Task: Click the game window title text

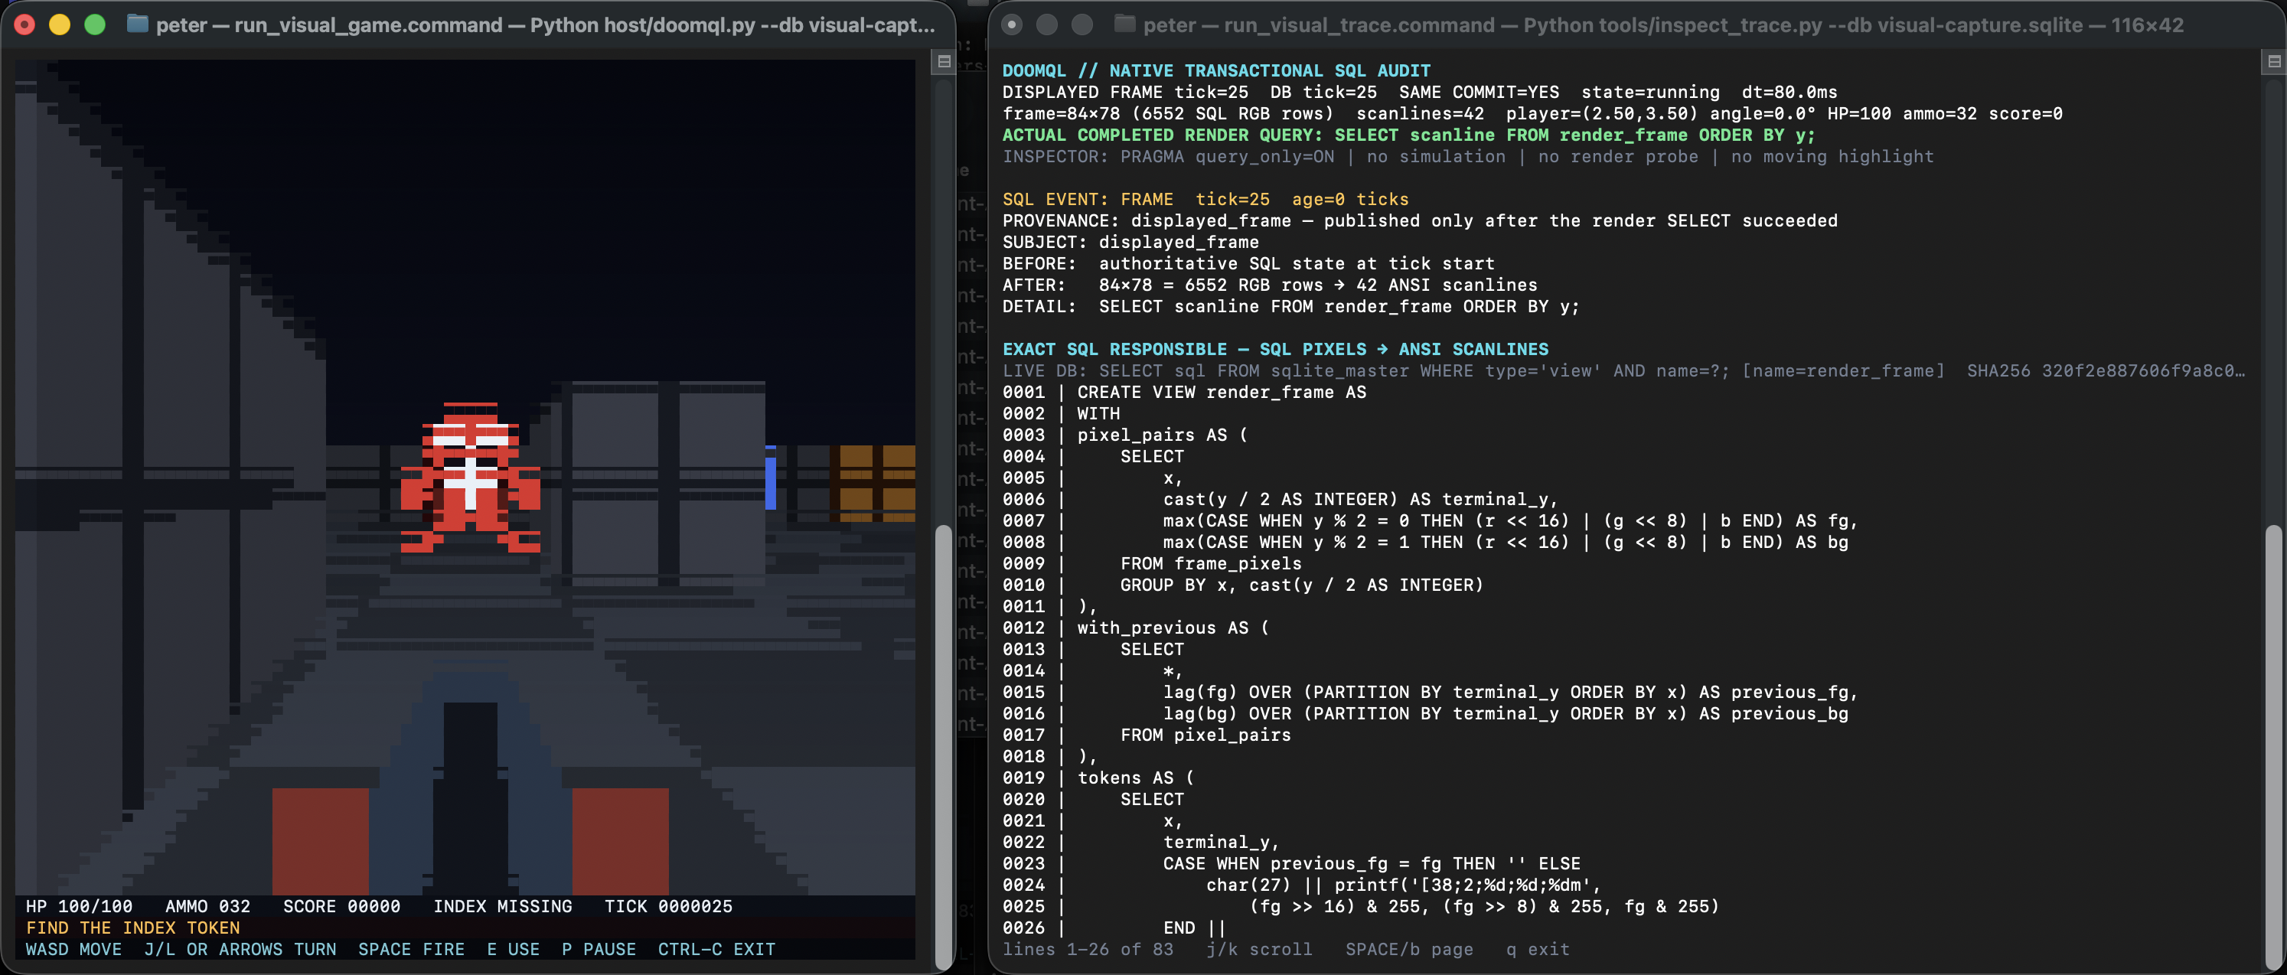Action: coord(545,24)
